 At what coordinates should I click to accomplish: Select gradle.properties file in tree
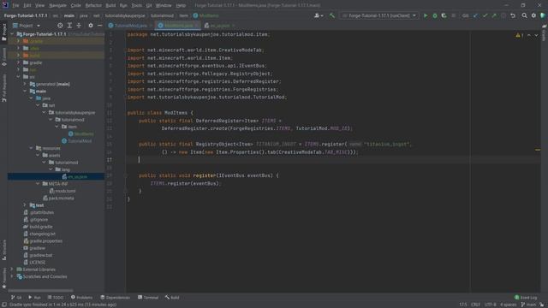pos(43,241)
